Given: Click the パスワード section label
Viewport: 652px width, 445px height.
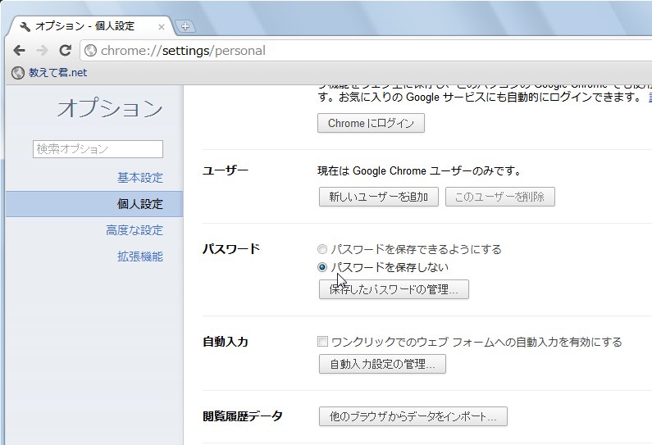Looking at the screenshot, I should (231, 249).
